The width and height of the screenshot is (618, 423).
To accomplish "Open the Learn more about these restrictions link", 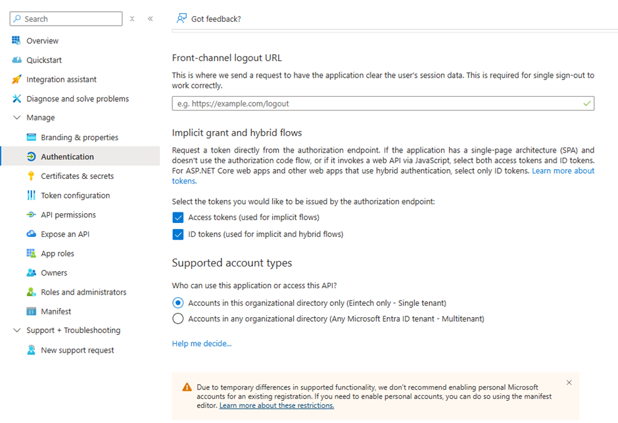I will [277, 405].
